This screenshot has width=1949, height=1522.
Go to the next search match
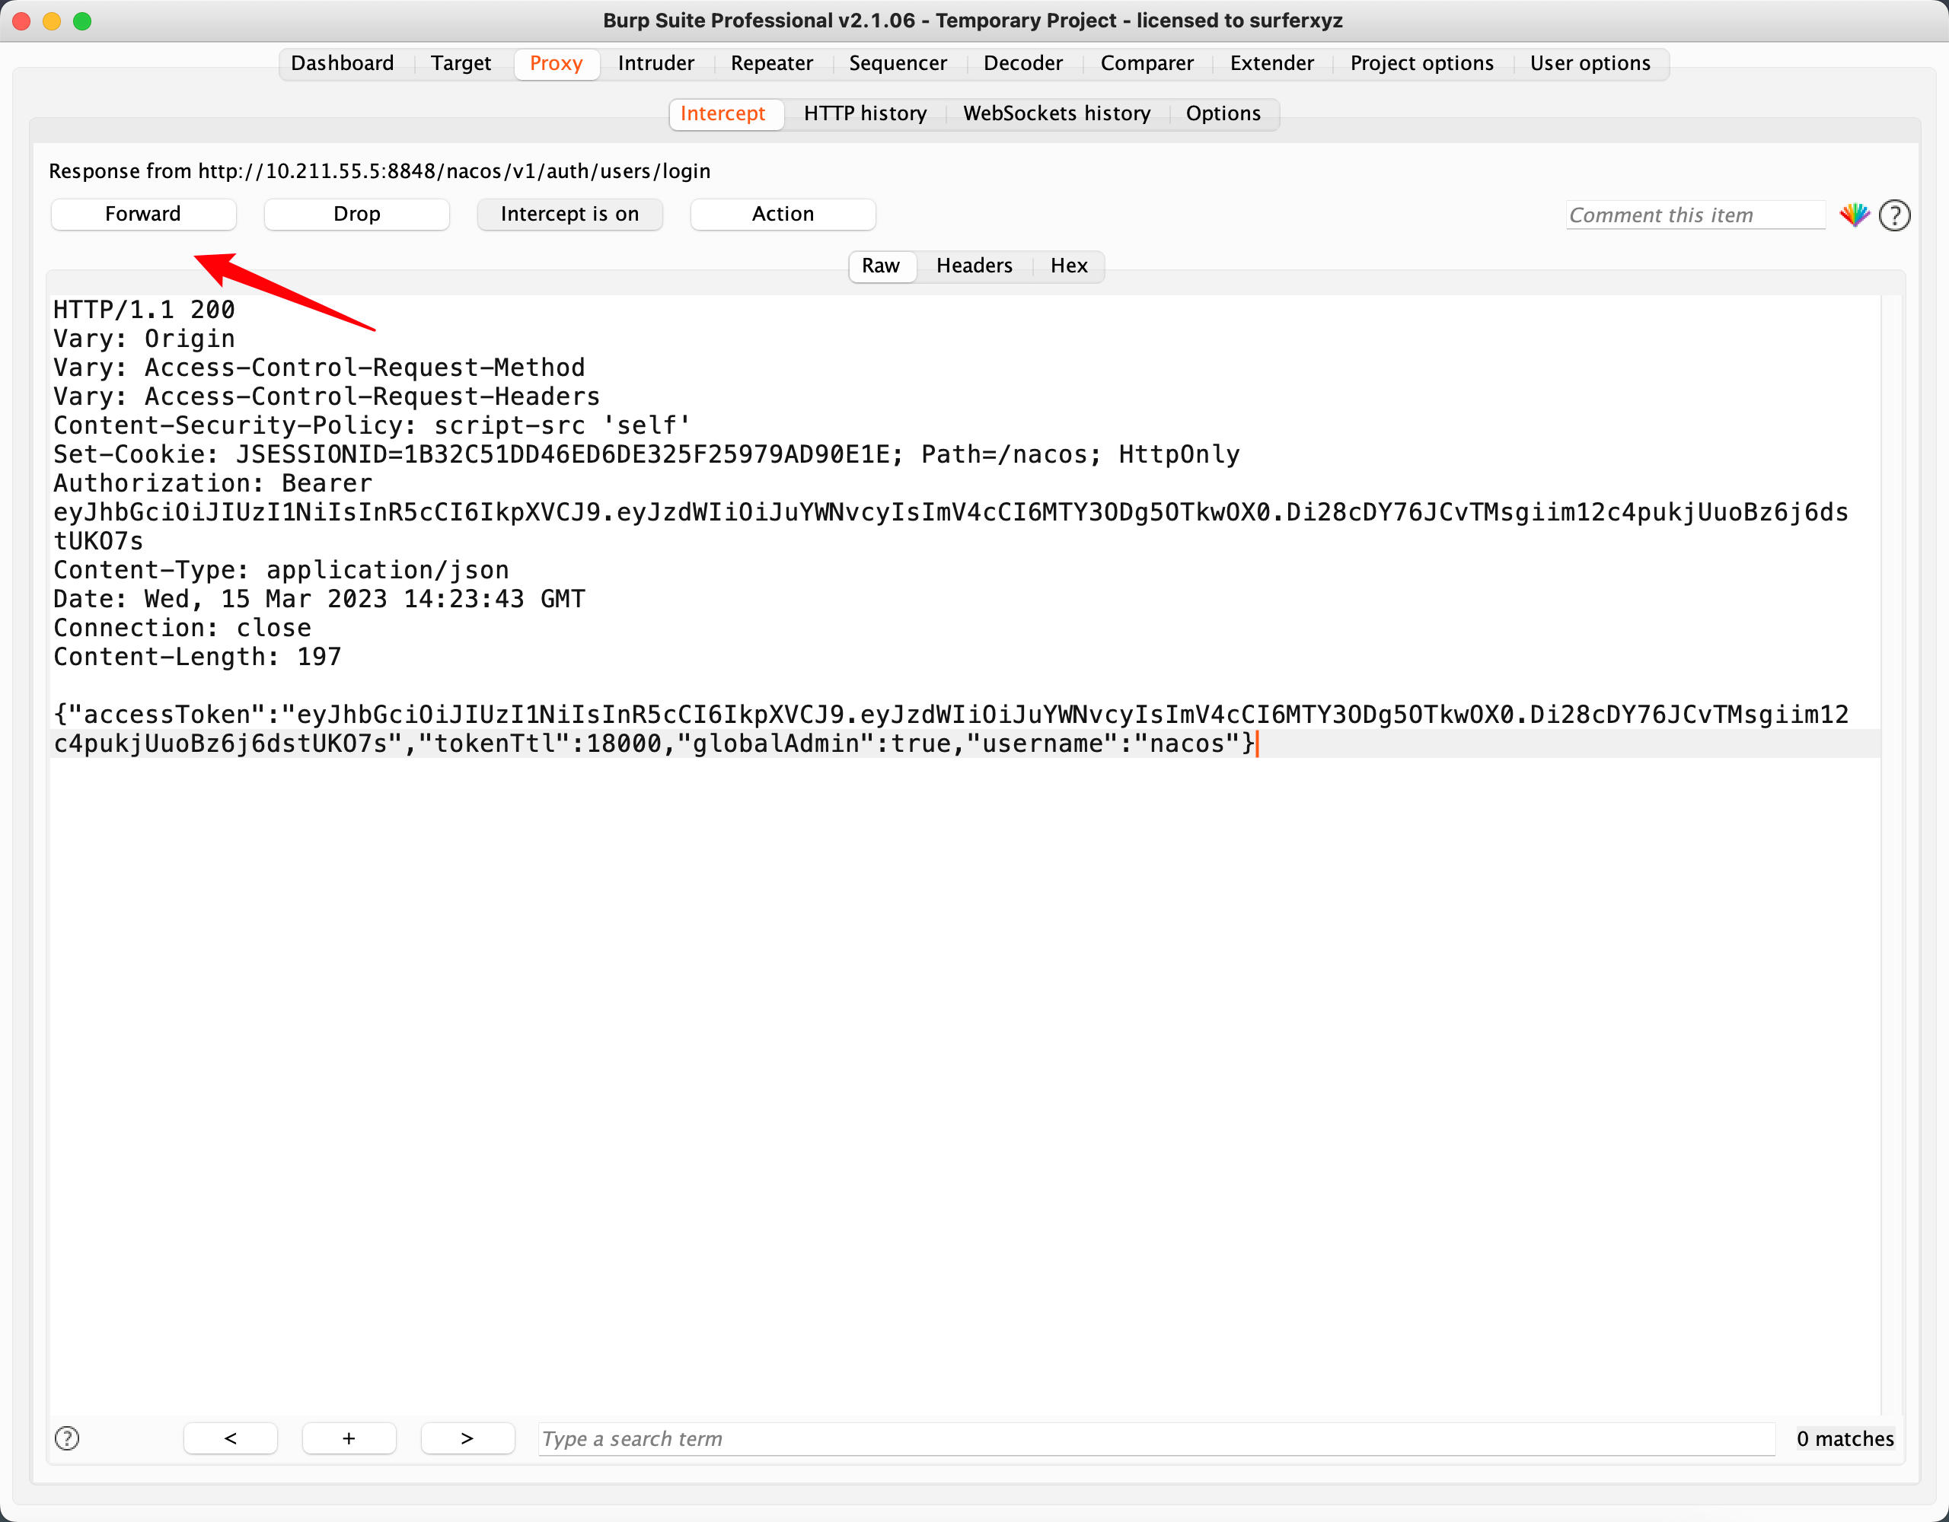467,1438
